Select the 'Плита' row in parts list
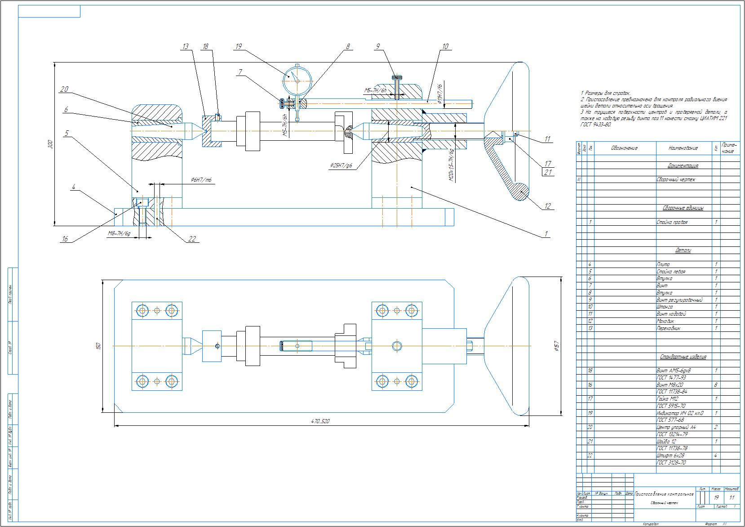Screen dimensions: 745x527 pyautogui.click(x=663, y=264)
